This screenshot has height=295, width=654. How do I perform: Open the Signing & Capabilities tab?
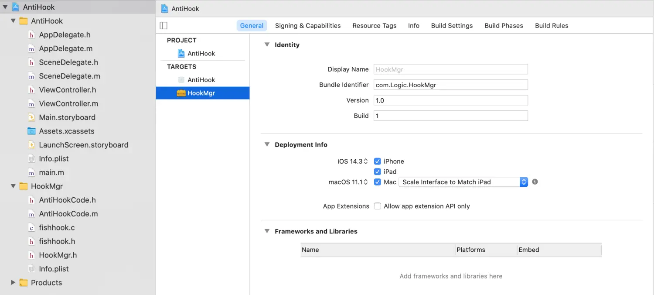[x=308, y=26]
